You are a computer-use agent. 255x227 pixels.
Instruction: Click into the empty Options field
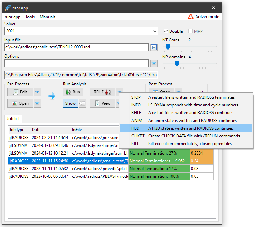coord(76,63)
